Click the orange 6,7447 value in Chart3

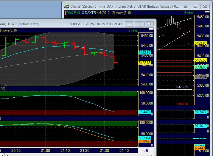pos(200,148)
